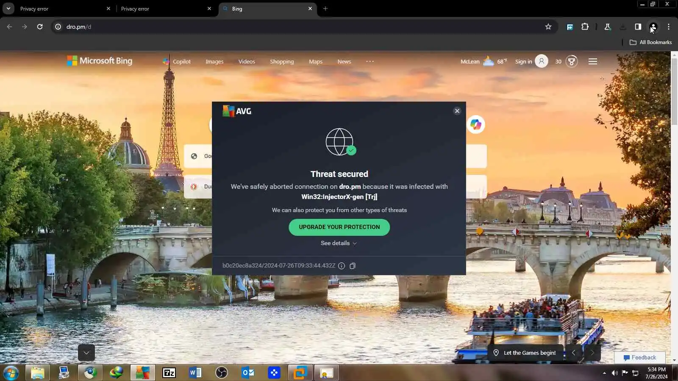Open Videos in Bing navigation

coord(247,62)
